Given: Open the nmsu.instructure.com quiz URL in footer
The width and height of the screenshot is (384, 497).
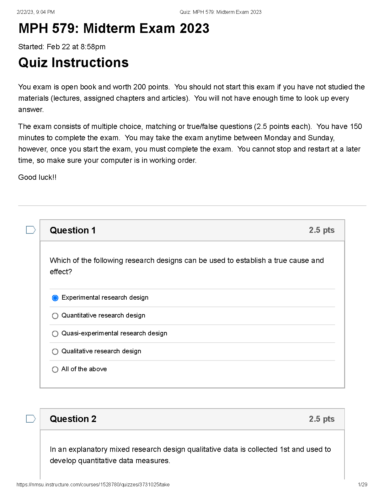Looking at the screenshot, I should pos(93,484).
